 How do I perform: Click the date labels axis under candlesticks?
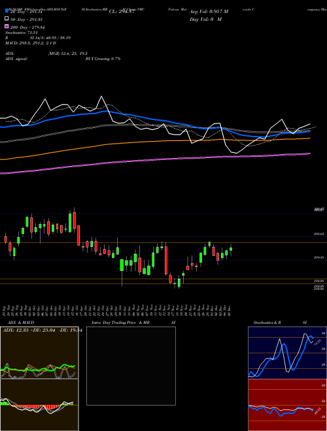117,310
